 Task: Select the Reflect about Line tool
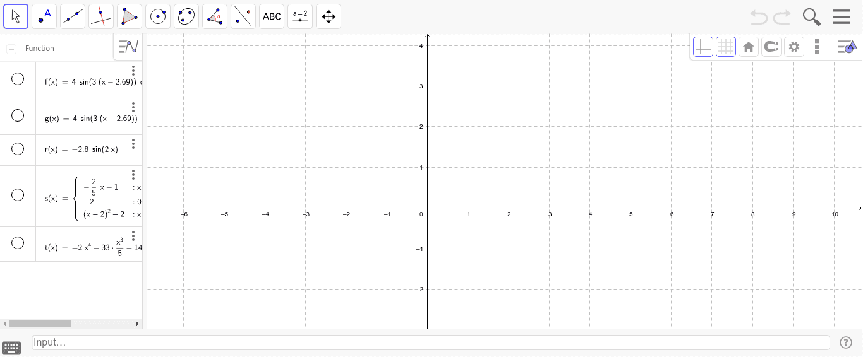pyautogui.click(x=243, y=16)
